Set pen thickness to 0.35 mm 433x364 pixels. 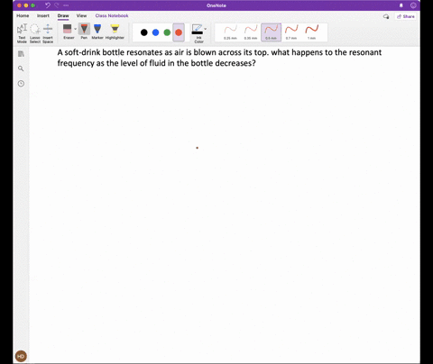(x=251, y=32)
